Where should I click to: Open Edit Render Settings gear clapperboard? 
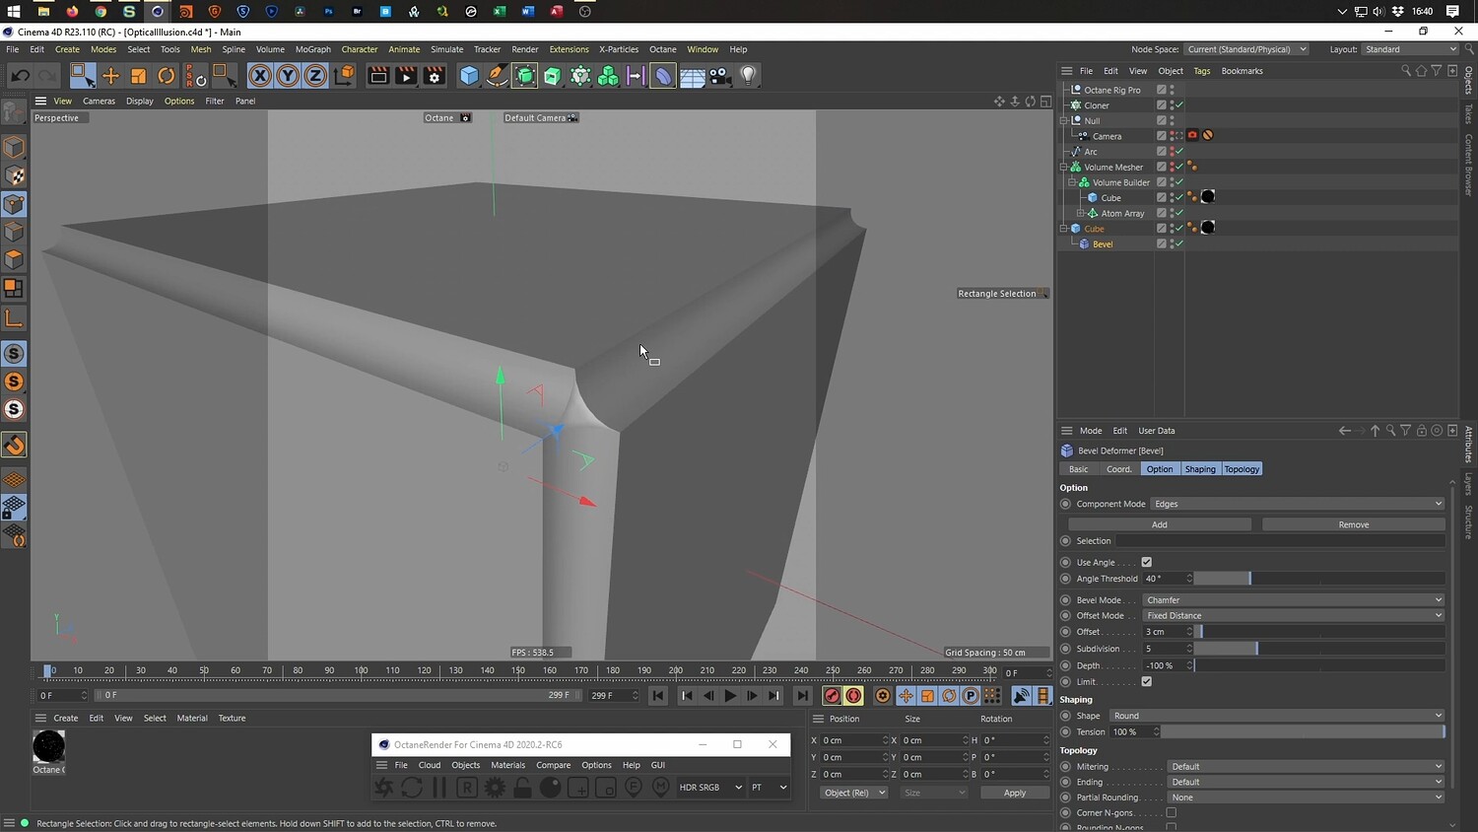click(434, 76)
